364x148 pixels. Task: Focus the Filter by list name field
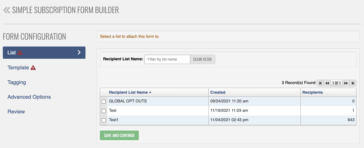(x=167, y=59)
